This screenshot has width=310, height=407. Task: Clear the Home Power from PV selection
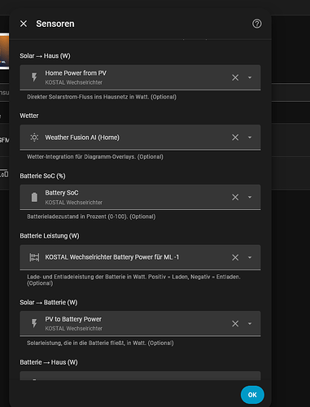click(235, 77)
